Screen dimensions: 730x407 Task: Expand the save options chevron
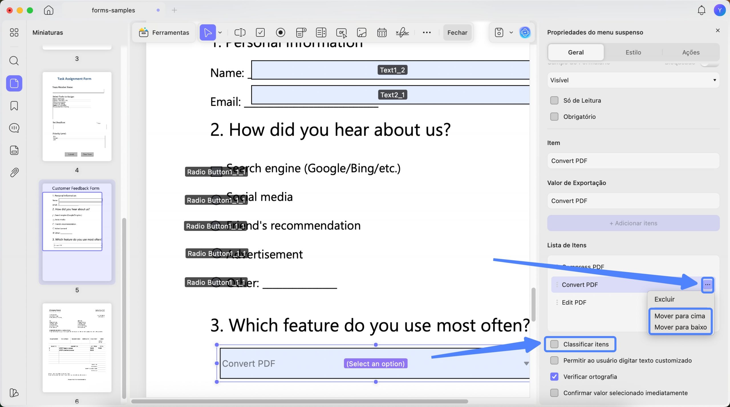(x=511, y=32)
